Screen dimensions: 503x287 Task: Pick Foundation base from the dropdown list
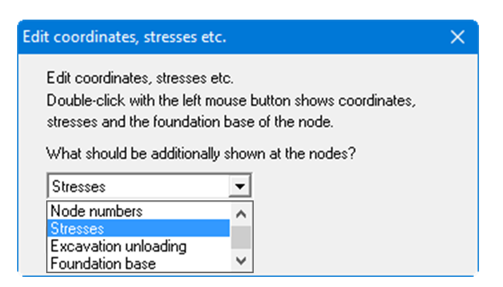[103, 262]
